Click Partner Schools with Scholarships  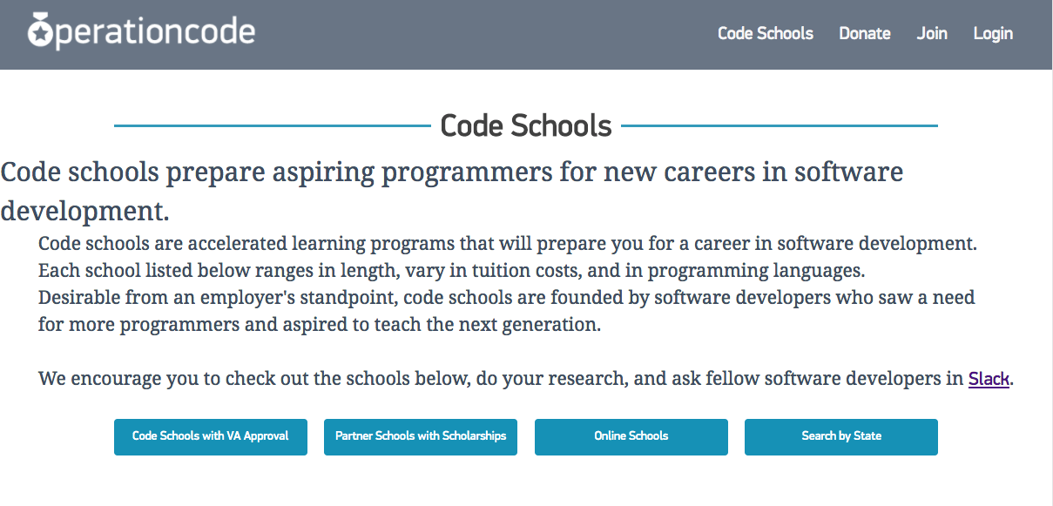[x=420, y=437]
